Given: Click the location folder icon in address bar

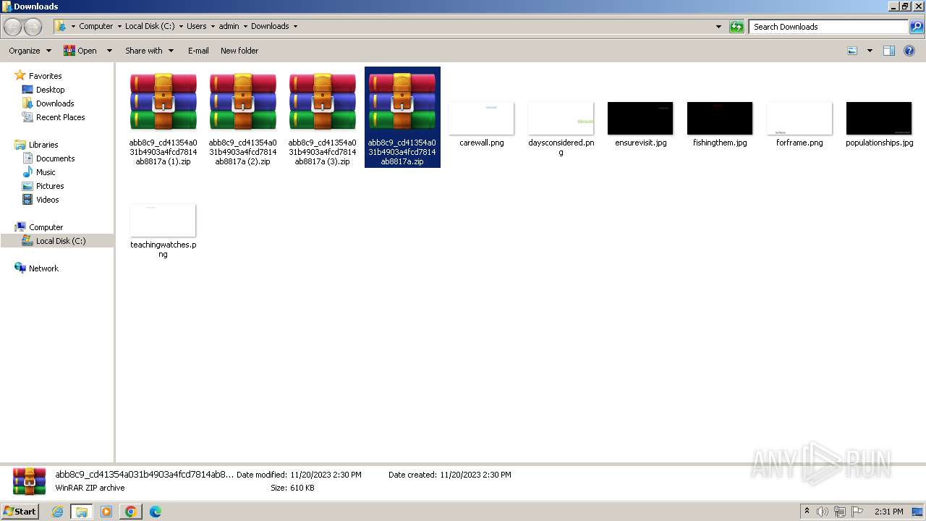Looking at the screenshot, I should click(61, 27).
